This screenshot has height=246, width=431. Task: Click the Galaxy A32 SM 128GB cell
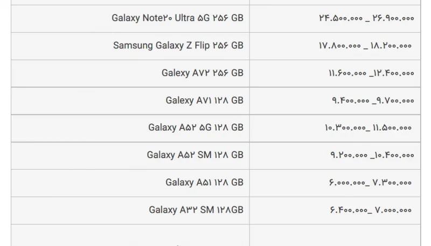196,210
